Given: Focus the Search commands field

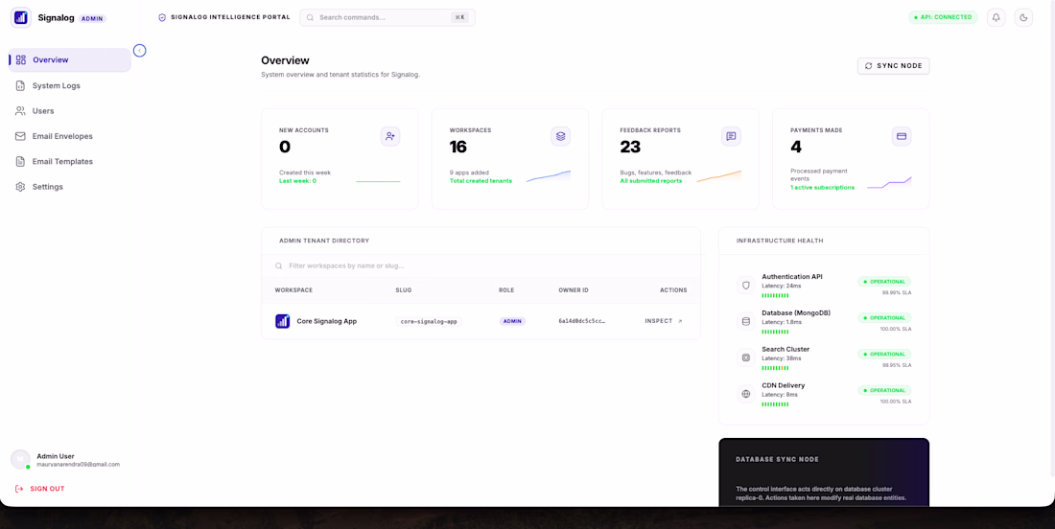Looking at the screenshot, I should click(387, 17).
